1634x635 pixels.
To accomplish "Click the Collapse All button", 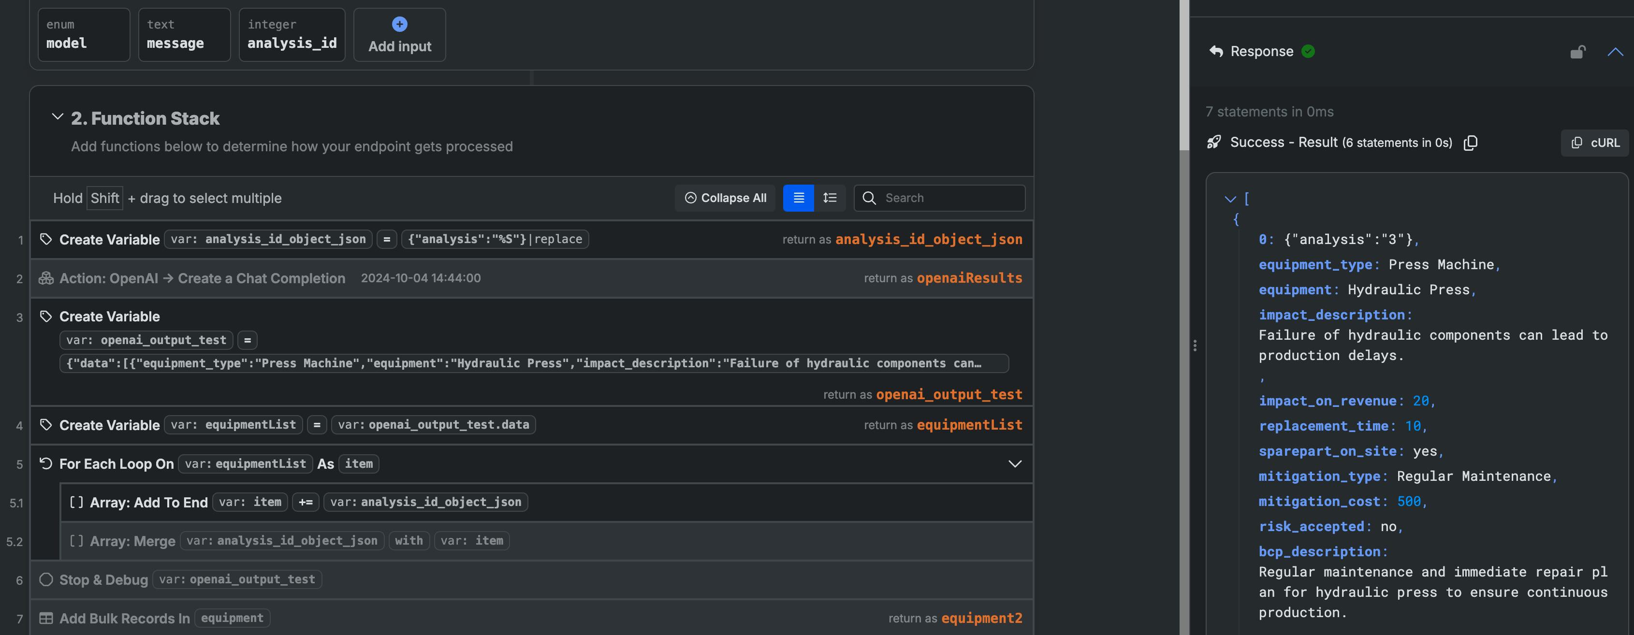I will (x=725, y=198).
